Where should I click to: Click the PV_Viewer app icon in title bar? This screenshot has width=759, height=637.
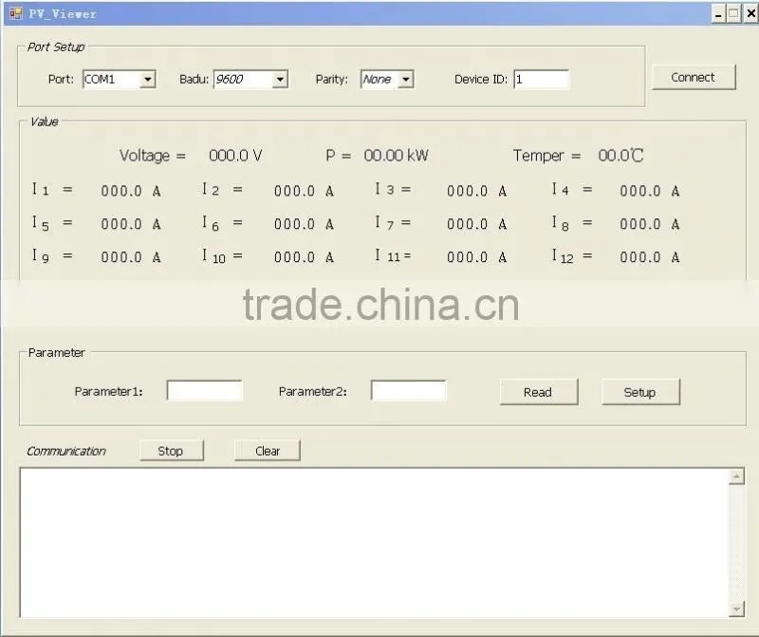15,13
